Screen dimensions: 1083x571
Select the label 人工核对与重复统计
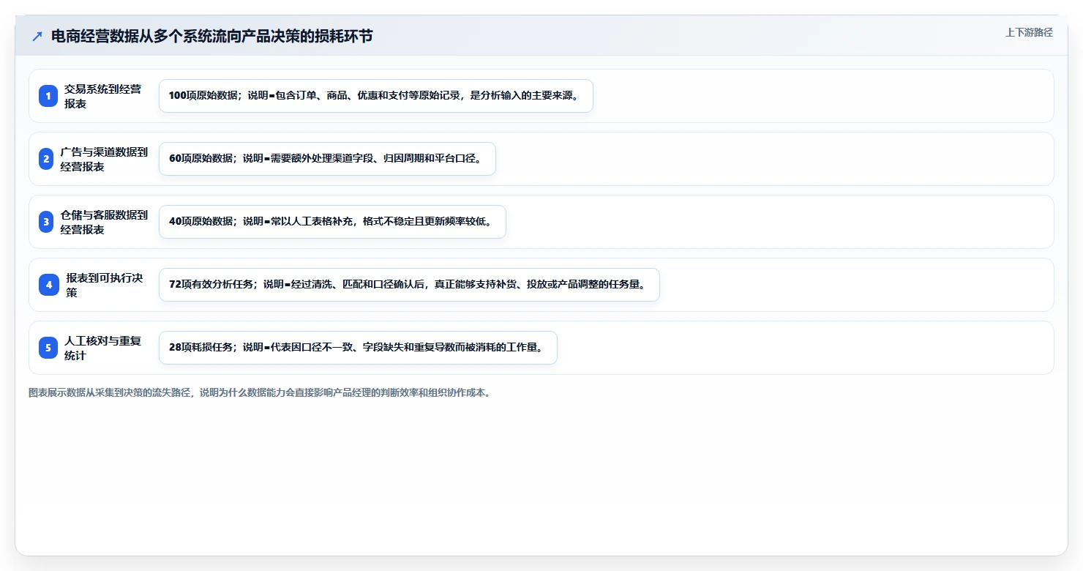(x=102, y=348)
